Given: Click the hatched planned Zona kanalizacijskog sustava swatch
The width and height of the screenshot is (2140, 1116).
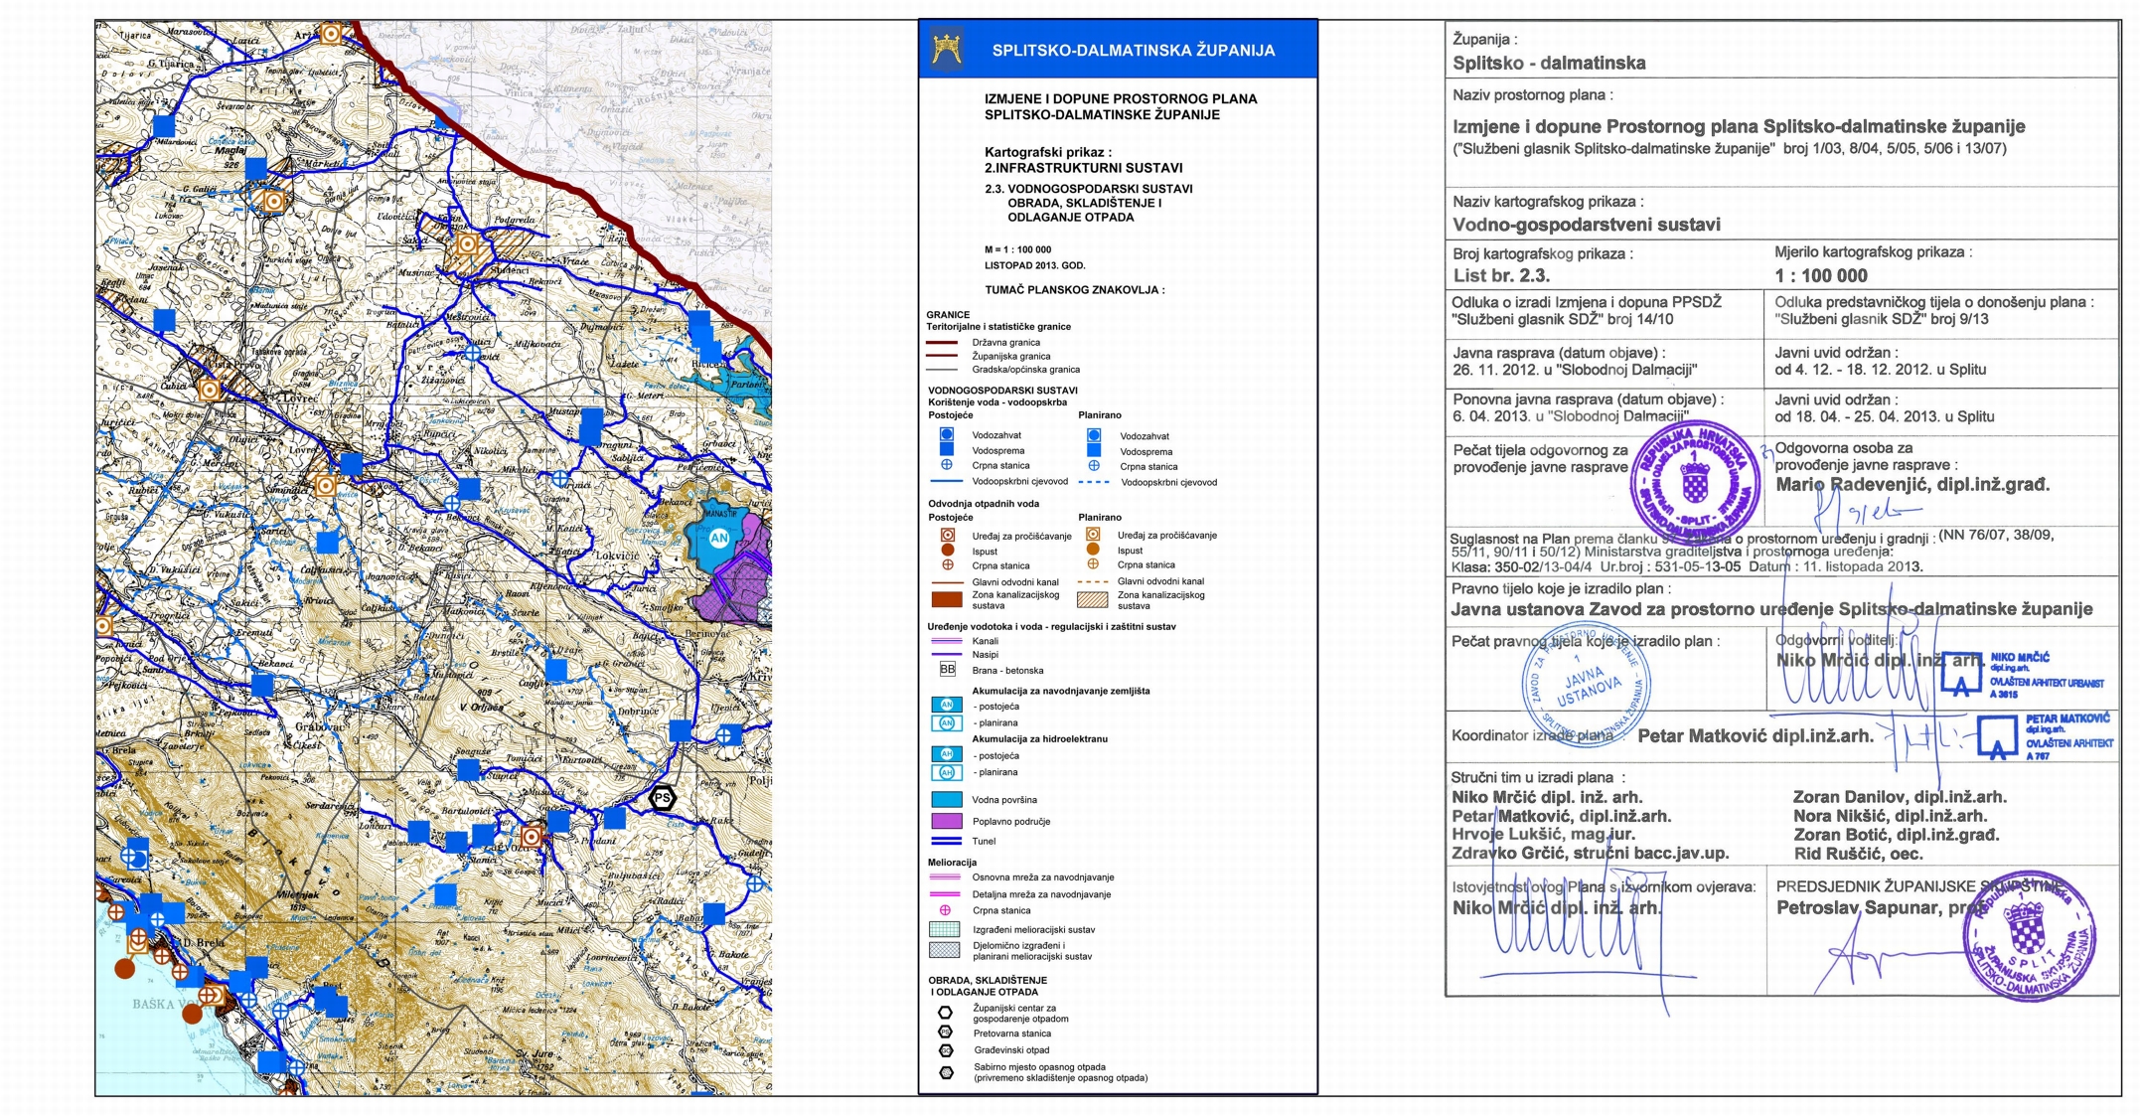Looking at the screenshot, I should pos(1093,599).
